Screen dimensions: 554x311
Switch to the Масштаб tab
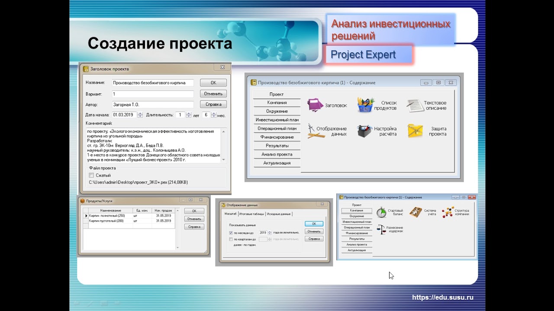(230, 214)
